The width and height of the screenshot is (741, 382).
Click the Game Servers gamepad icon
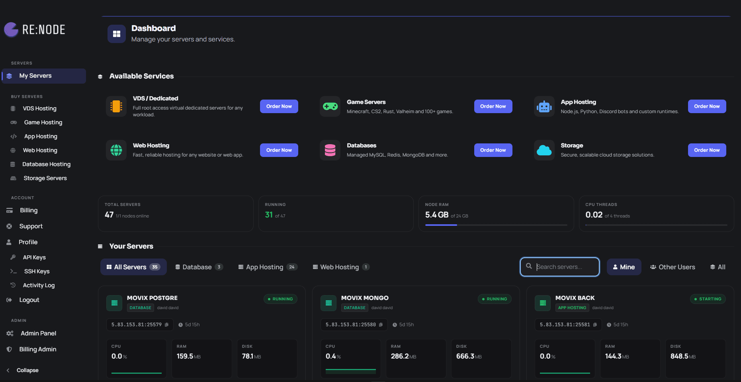(x=330, y=106)
